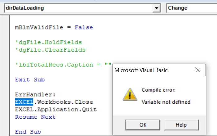Click the commented 'lblTotalRecs.Caption line

[x=63, y=65]
